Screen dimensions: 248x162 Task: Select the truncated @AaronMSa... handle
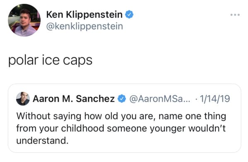(160, 99)
